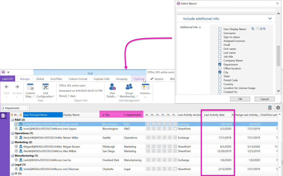The image size is (283, 176).
Task: Open grid settings gear icon
Action: coord(278,108)
